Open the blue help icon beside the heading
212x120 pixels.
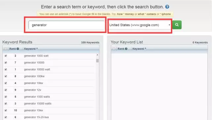point(167,7)
